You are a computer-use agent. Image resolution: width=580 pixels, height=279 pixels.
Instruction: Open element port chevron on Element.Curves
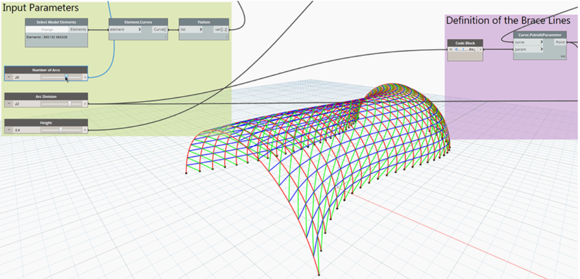tap(139, 29)
